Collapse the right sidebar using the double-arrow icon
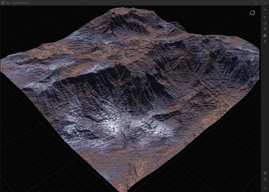Image resolution: width=269 pixels, height=192 pixels. tap(265, 9)
